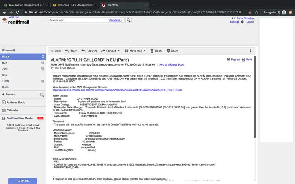Click Pop-out link text
Viewport: 295px width, 184px height.
(236, 60)
